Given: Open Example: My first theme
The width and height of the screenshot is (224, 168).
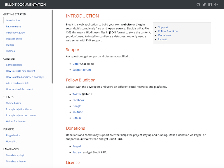Looking at the screenshot, I should pyautogui.click(x=19, y=109).
